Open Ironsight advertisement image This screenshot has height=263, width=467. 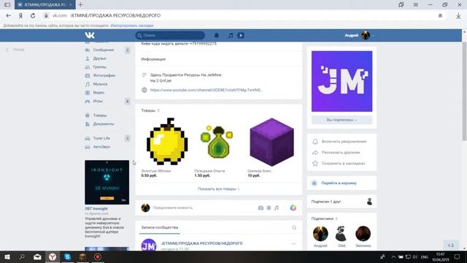click(107, 182)
